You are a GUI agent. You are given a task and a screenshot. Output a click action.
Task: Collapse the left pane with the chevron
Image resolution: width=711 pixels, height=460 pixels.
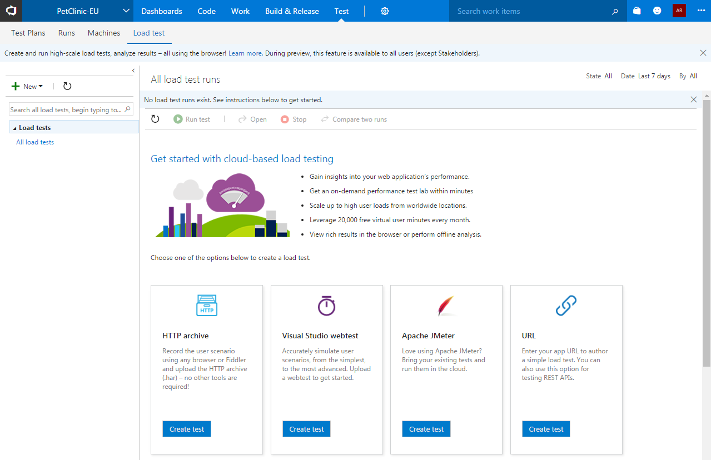coord(133,71)
